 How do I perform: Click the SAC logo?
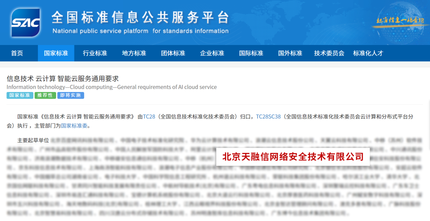[x=25, y=23]
